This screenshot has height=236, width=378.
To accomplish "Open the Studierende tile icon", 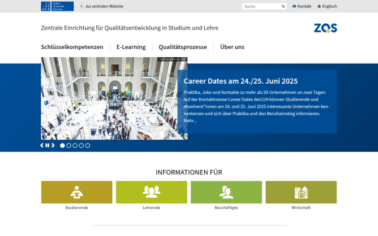I will 77,192.
